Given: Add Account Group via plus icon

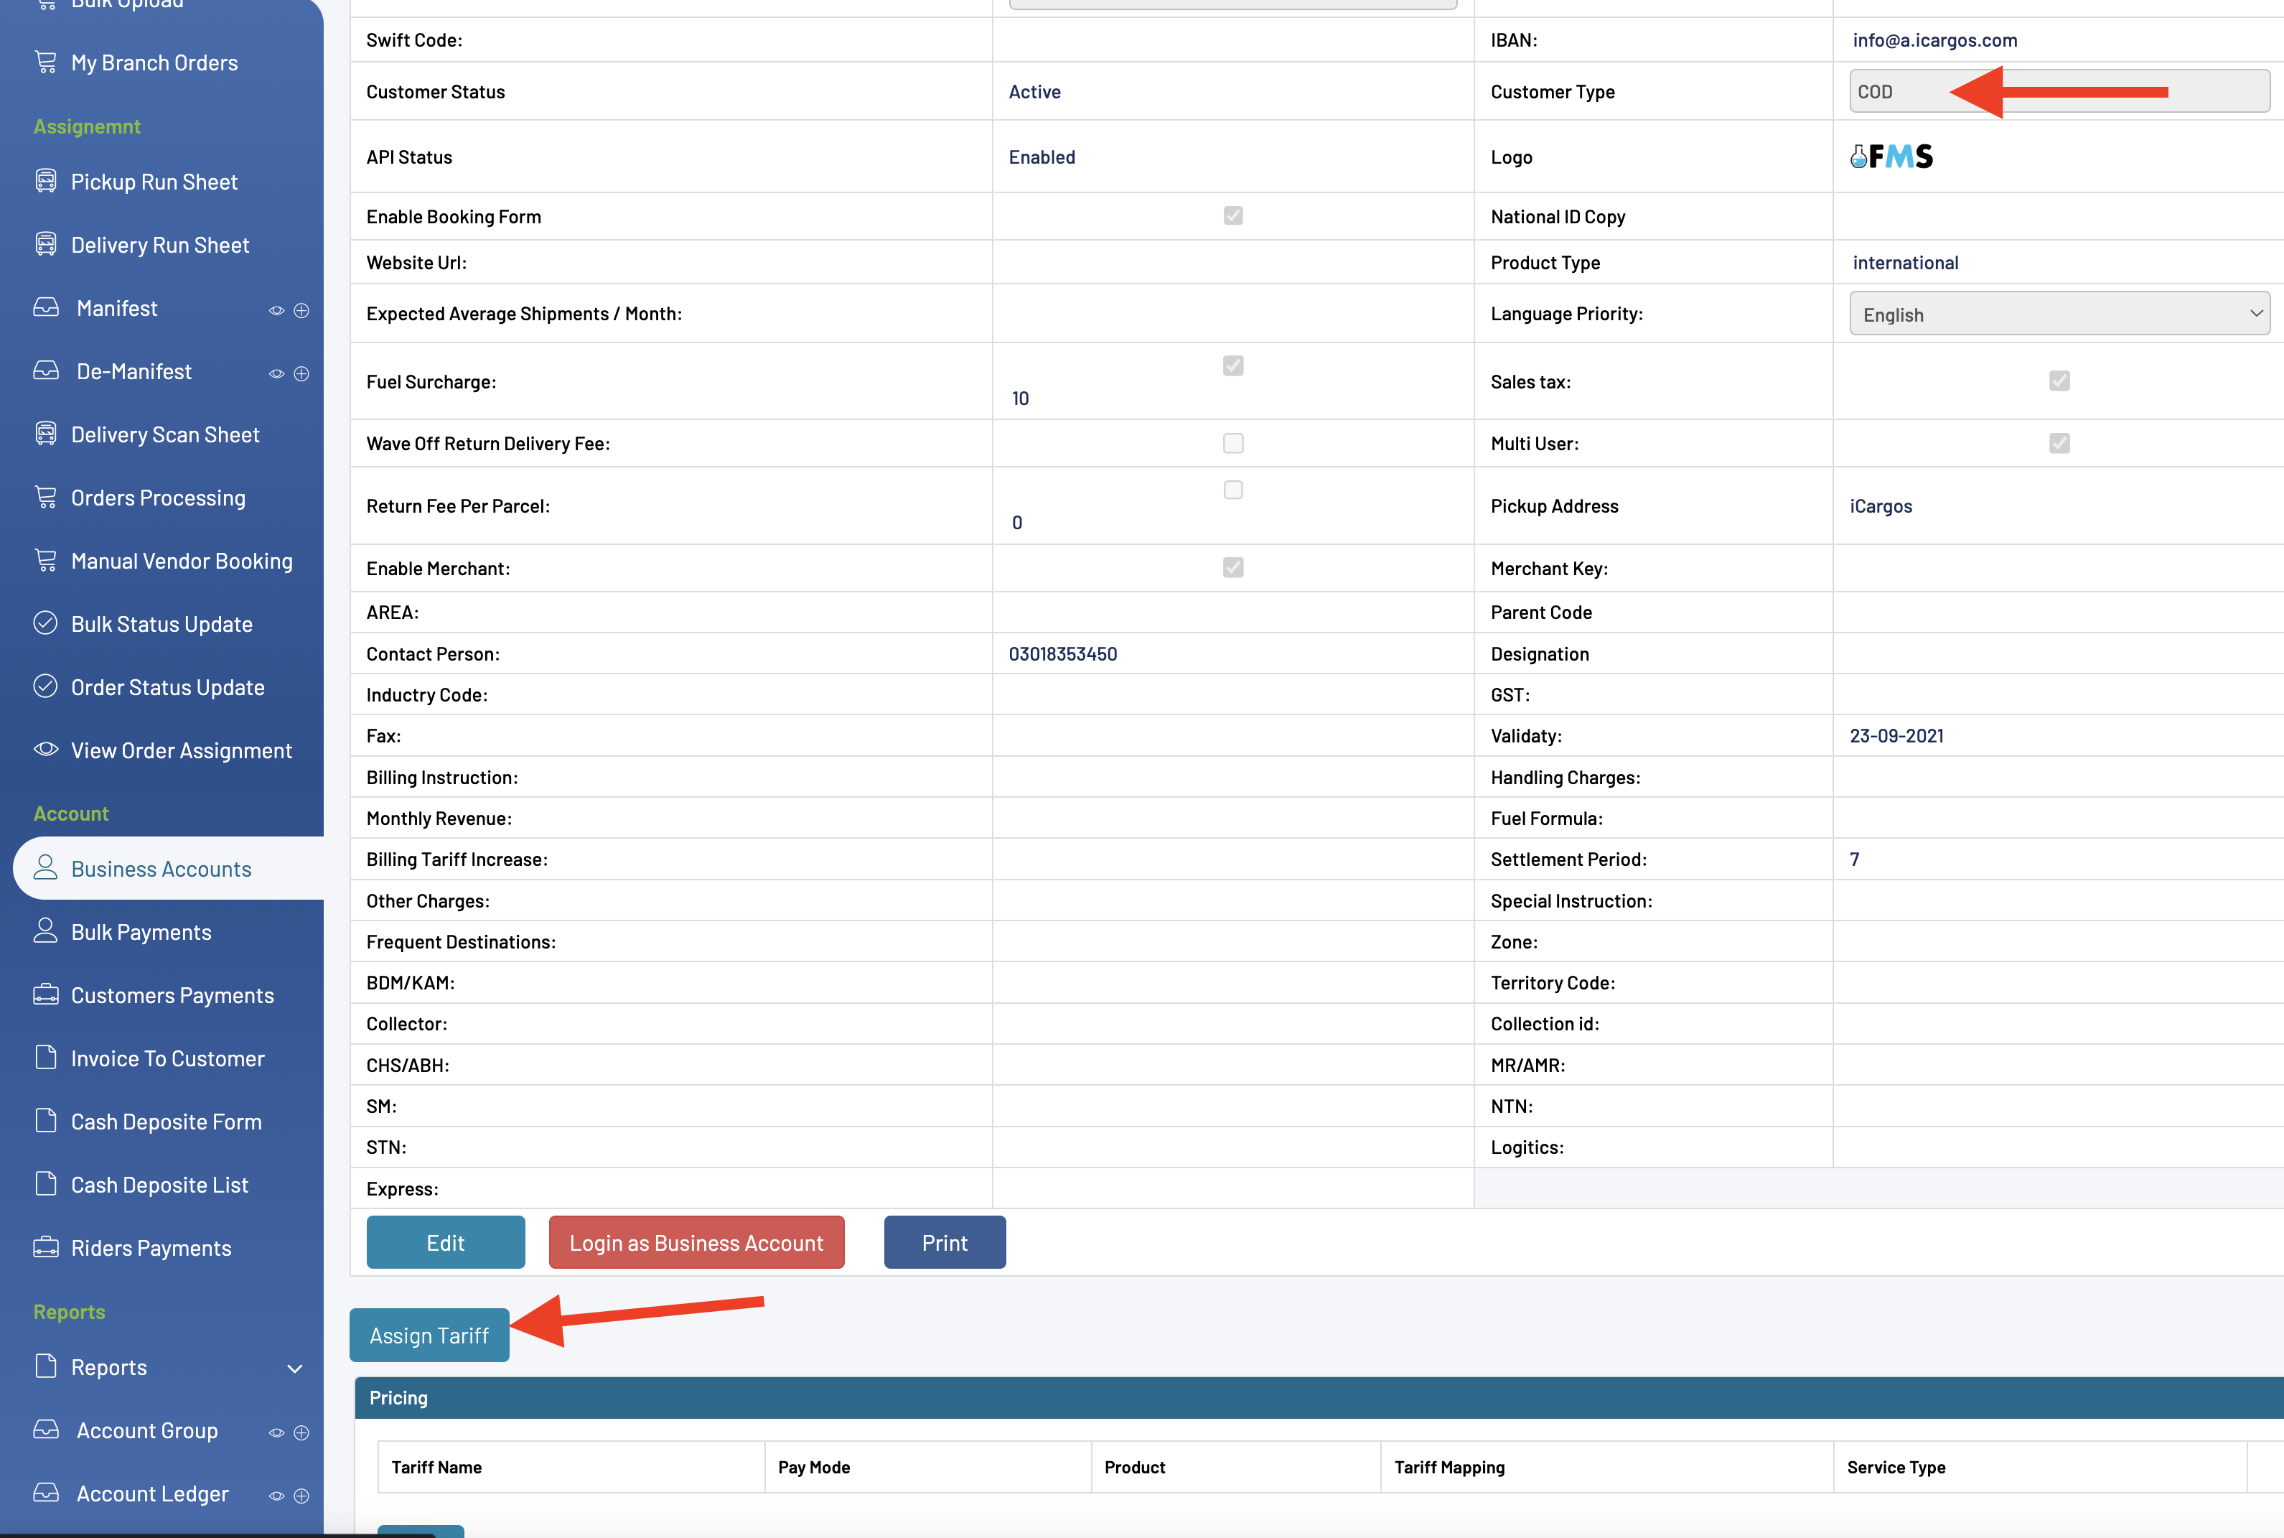Looking at the screenshot, I should coord(302,1433).
